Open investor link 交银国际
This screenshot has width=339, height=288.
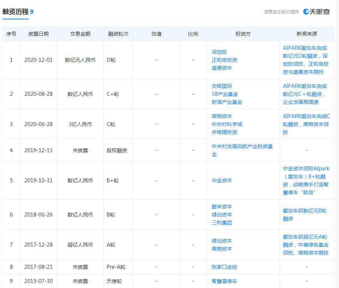tap(222, 86)
